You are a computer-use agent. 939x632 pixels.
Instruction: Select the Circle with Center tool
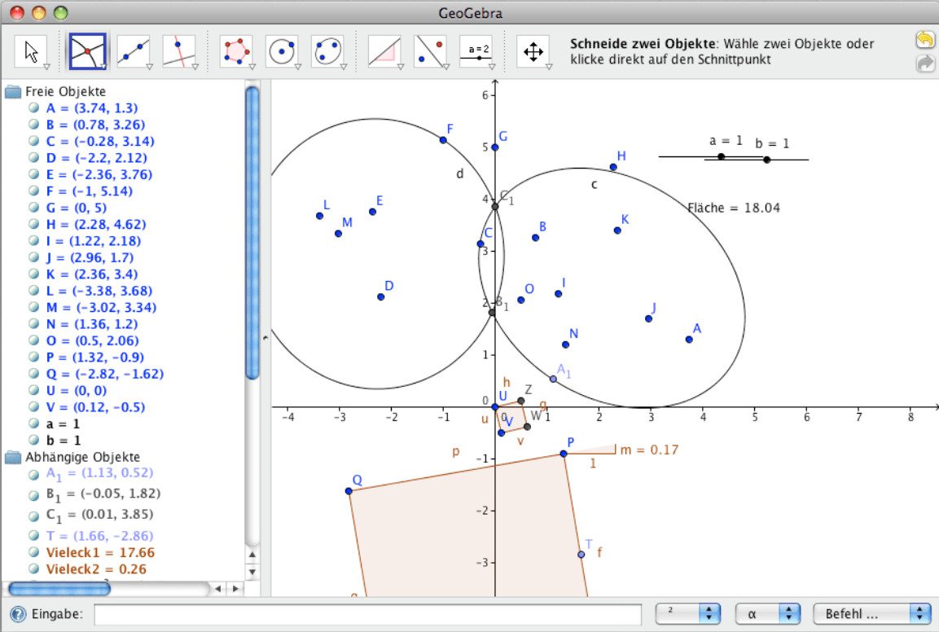click(x=281, y=50)
